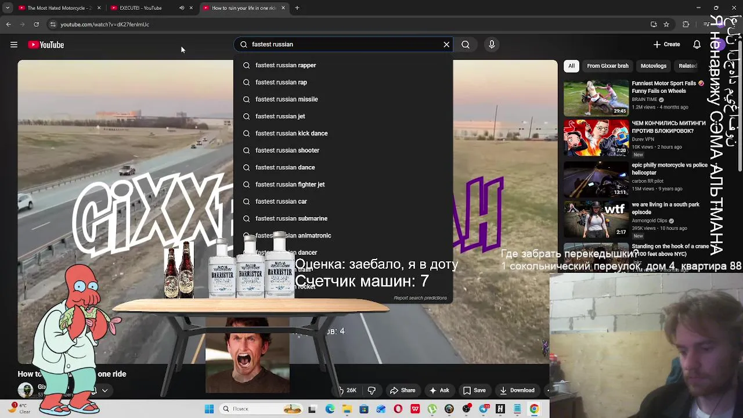
Task: Close the How to ruin your life tab
Action: 283,8
